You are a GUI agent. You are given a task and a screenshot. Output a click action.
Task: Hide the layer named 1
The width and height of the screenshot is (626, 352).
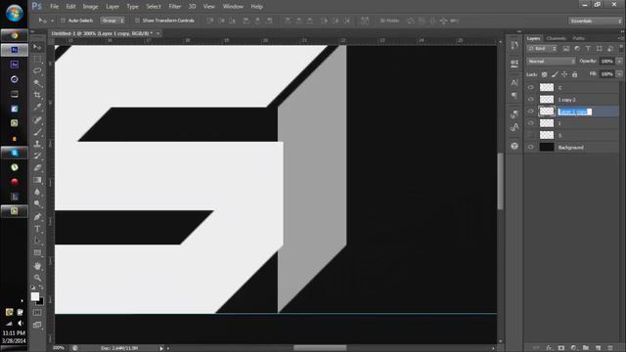click(530, 123)
